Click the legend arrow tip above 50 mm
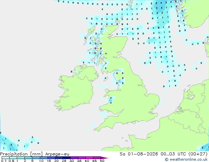Image resolution: width=209 pixels, height=162 pixels. tap(104, 158)
